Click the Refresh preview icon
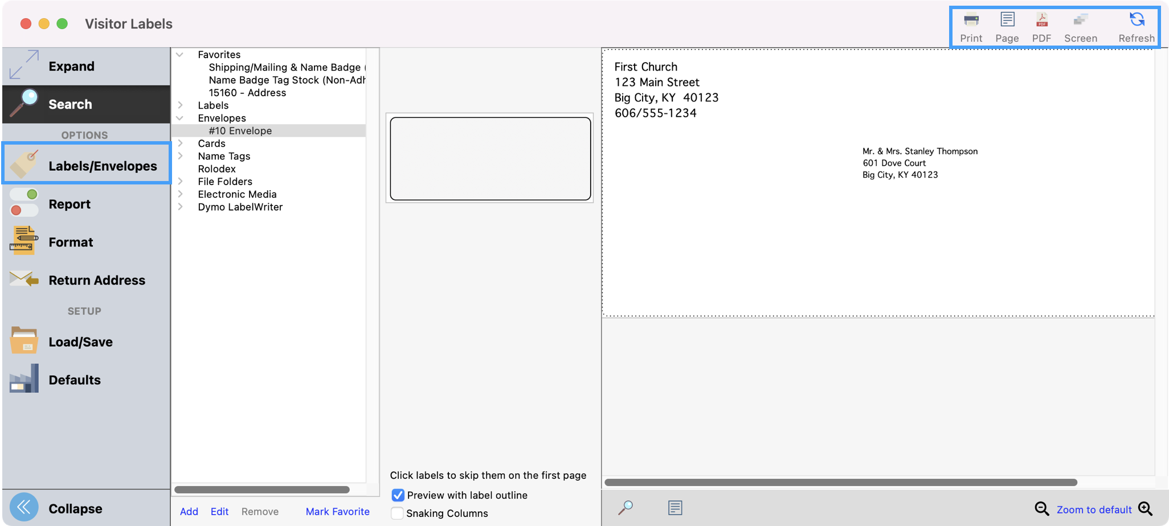The width and height of the screenshot is (1169, 526). pos(1137,20)
